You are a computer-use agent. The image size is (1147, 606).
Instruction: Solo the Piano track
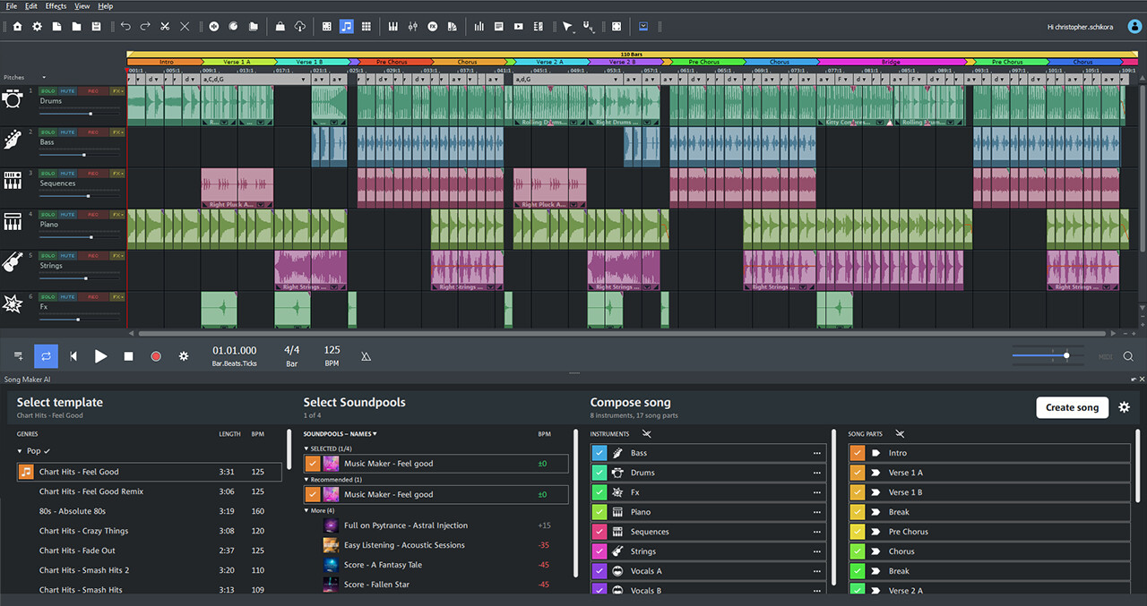[47, 215]
